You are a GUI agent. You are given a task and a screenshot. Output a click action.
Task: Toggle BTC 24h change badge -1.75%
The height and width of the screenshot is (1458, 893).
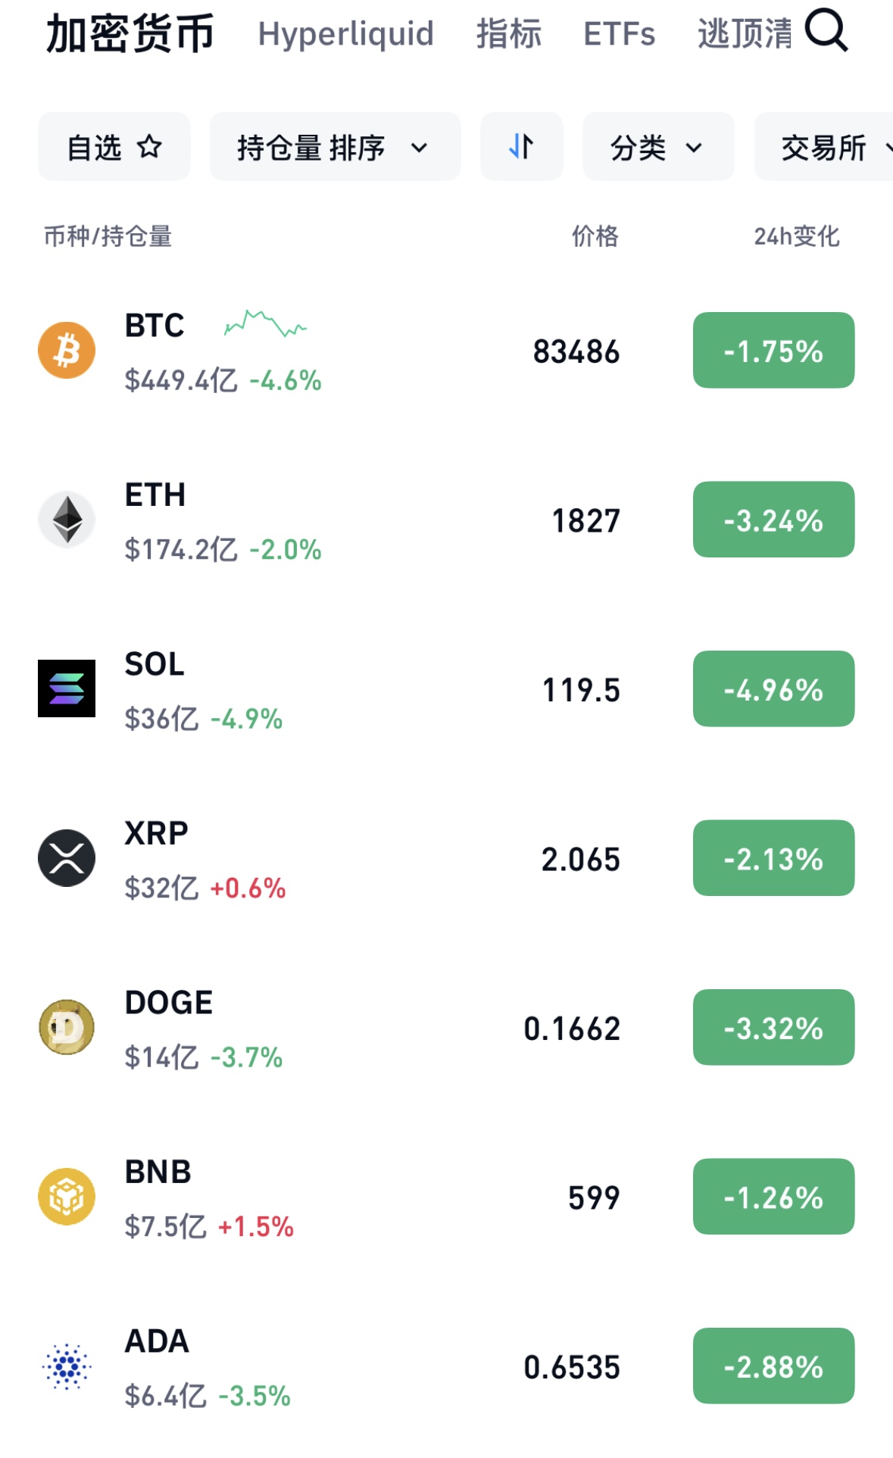point(773,351)
